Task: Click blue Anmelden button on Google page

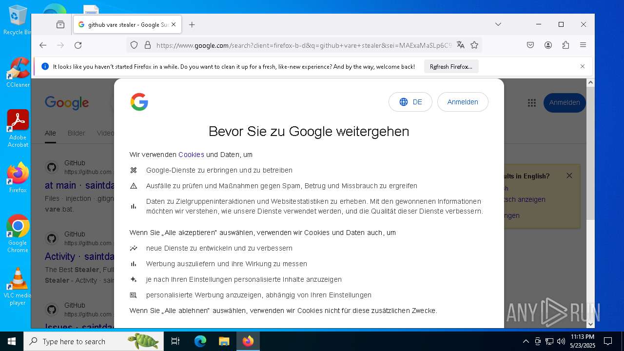Action: click(x=565, y=102)
